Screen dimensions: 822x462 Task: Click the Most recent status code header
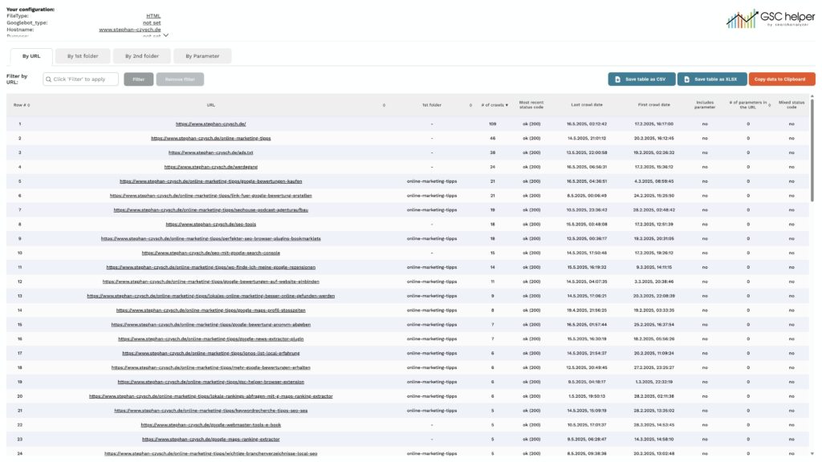click(531, 105)
